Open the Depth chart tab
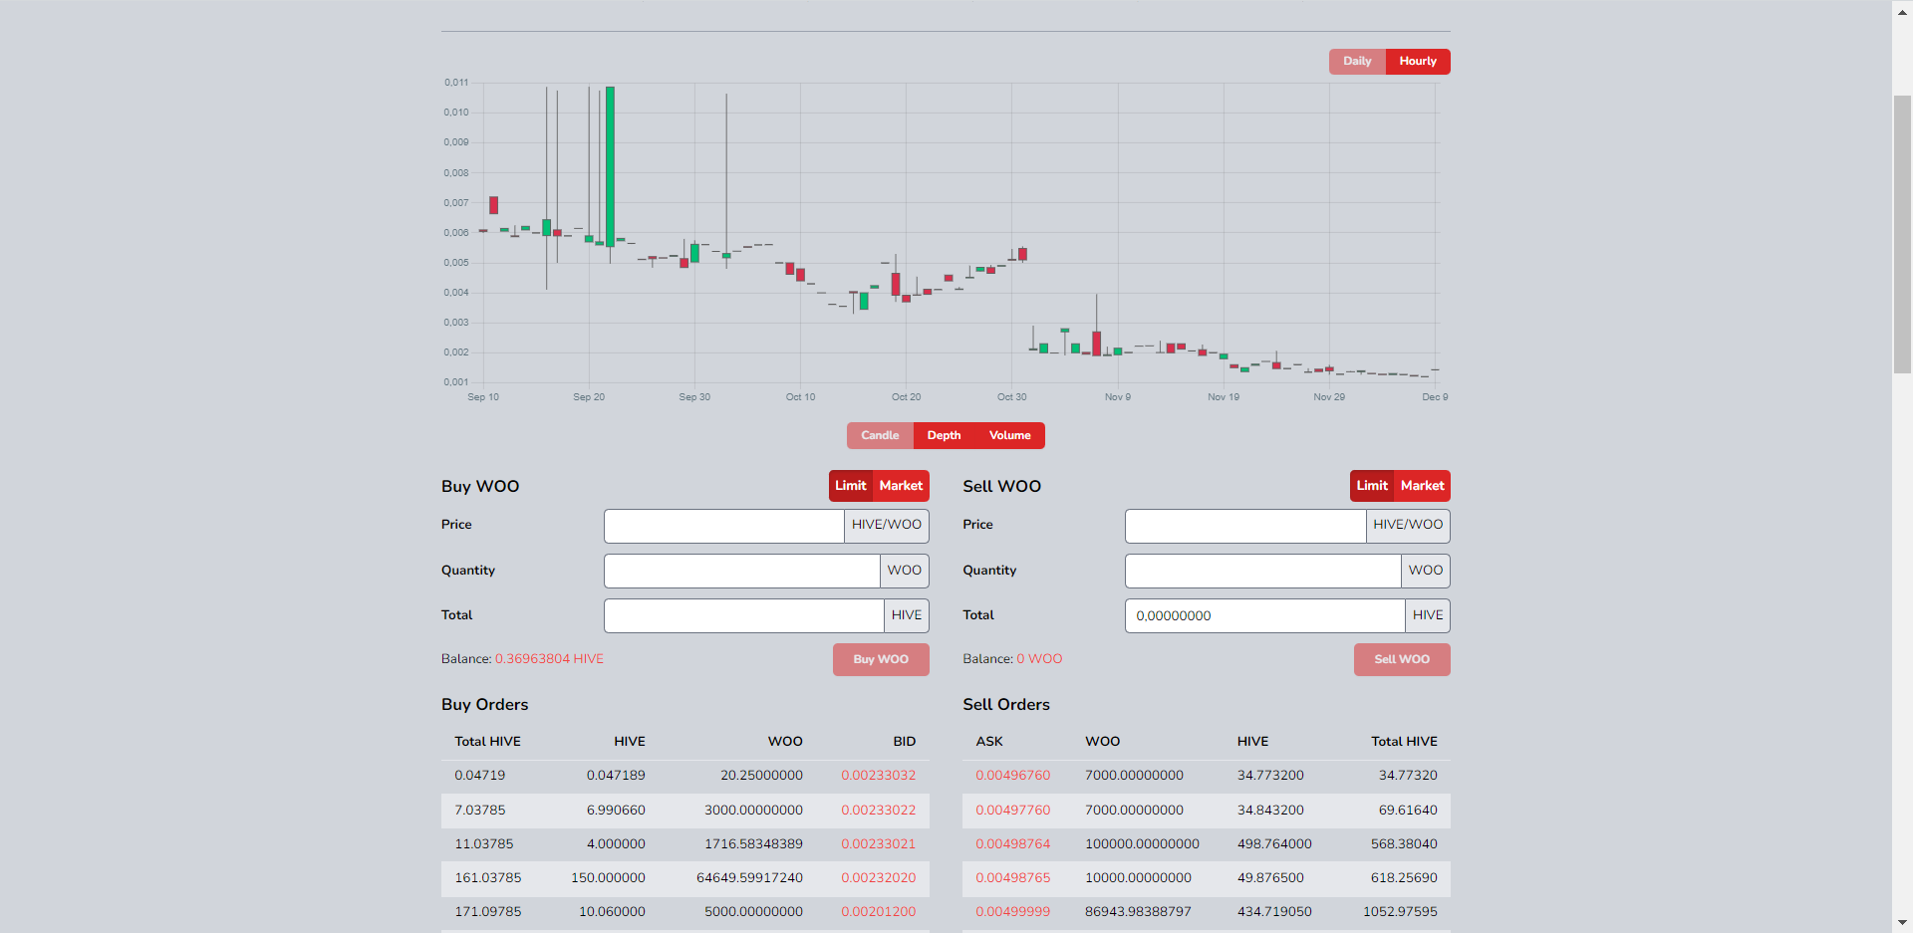Viewport: 1913px width, 933px height. click(x=944, y=436)
